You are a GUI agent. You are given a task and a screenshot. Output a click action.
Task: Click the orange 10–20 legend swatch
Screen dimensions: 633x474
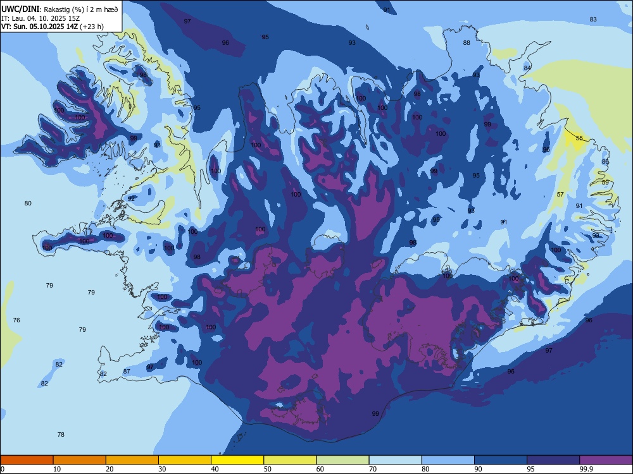click(x=80, y=460)
